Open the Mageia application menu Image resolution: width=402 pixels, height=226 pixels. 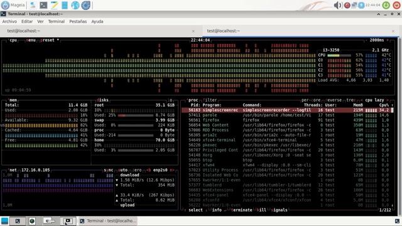[x=13, y=5]
